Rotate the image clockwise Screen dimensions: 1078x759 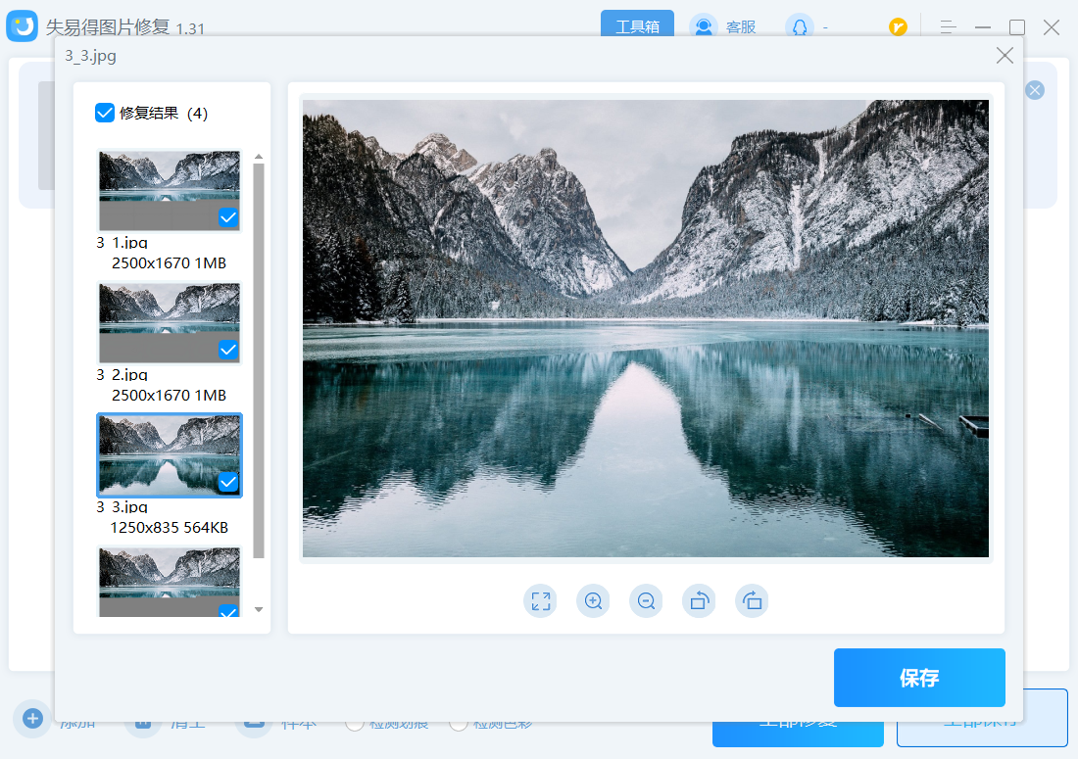(x=752, y=601)
